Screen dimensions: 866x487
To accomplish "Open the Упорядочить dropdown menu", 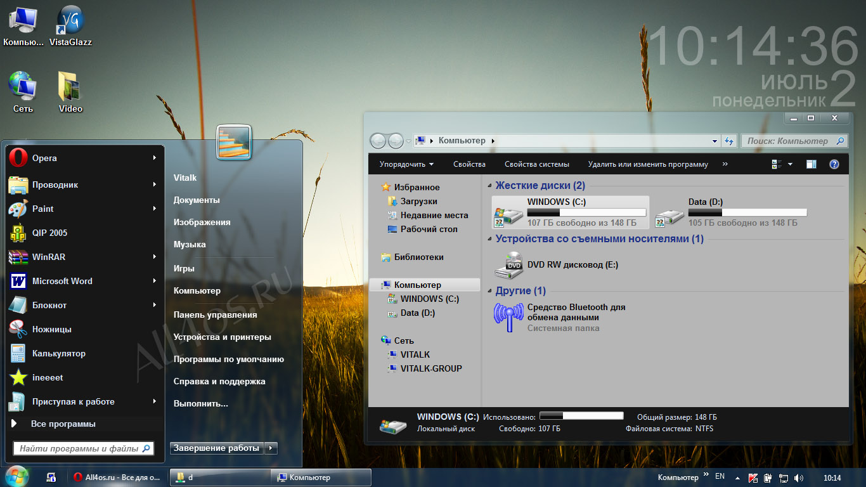I will 406,164.
